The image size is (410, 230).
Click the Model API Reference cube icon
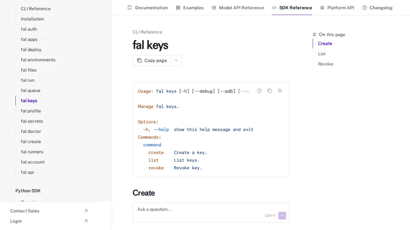click(x=214, y=7)
